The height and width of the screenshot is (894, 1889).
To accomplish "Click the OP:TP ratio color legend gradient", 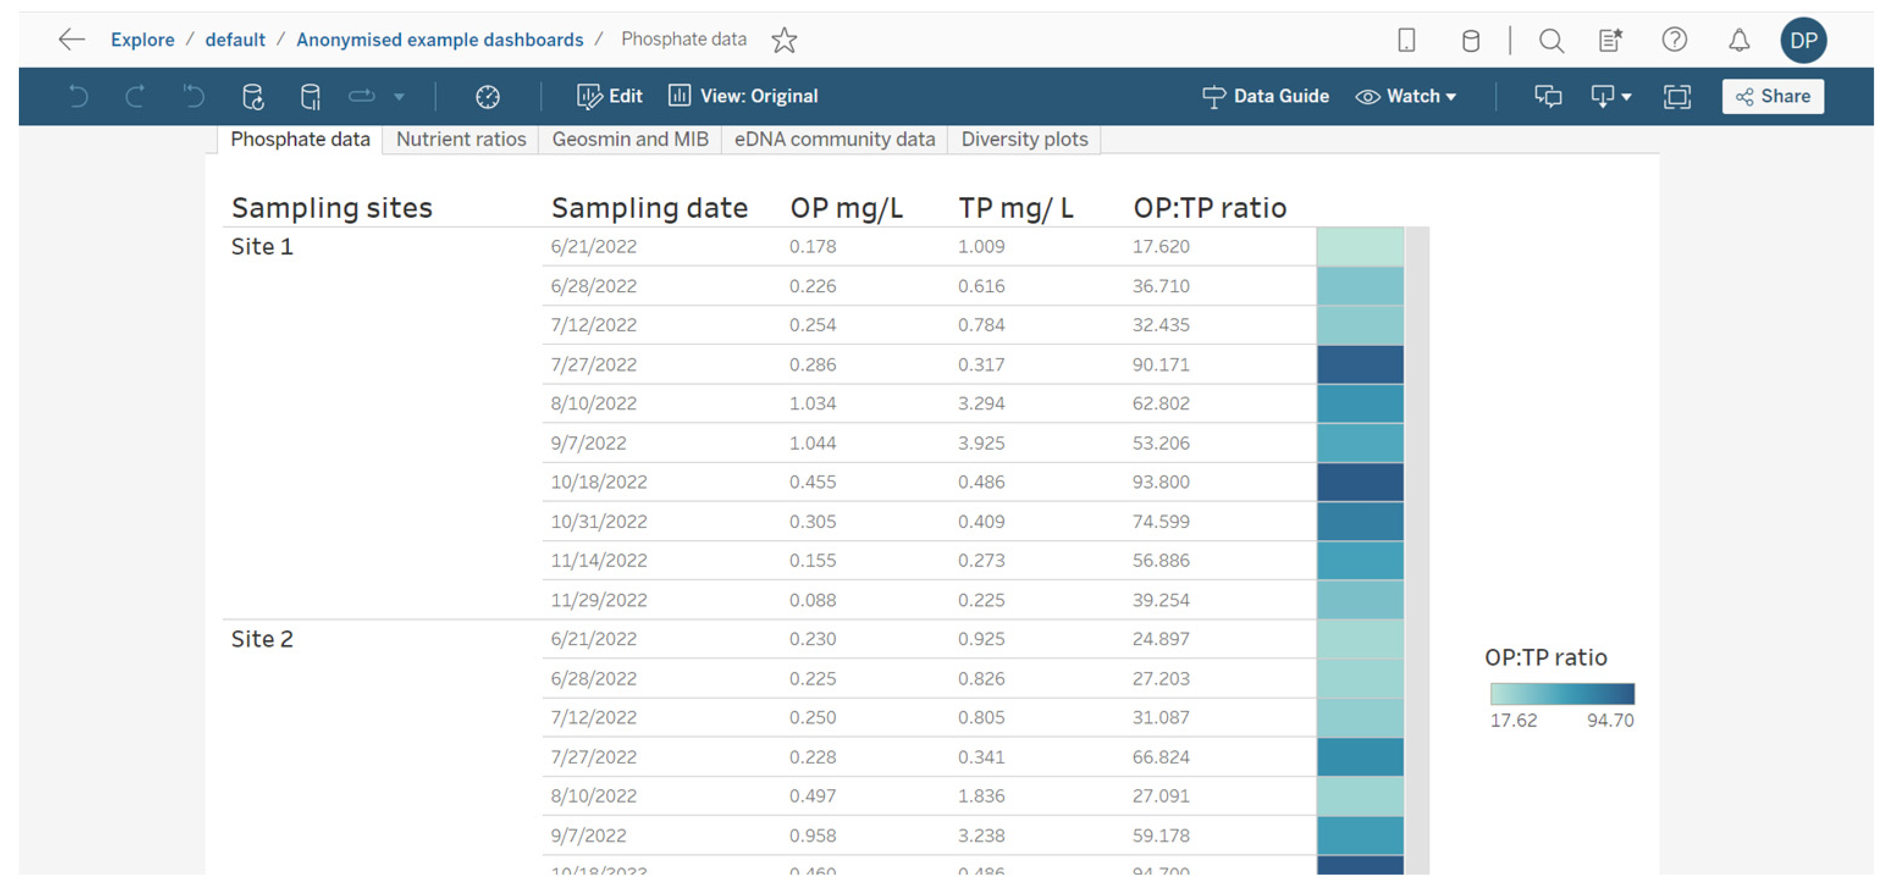I will (x=1562, y=693).
